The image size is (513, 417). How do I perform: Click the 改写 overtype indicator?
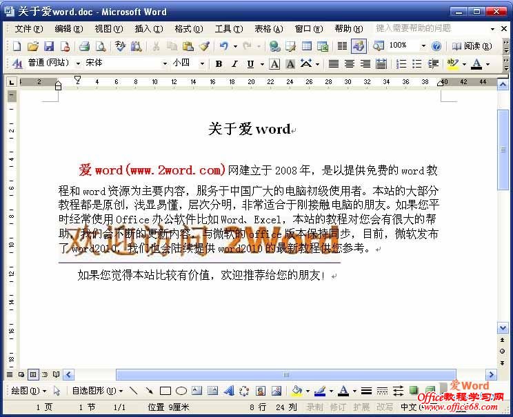385,407
